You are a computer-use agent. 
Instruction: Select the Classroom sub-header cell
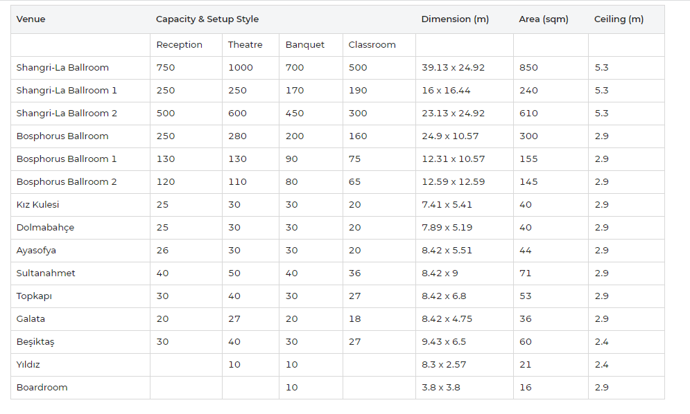[372, 45]
